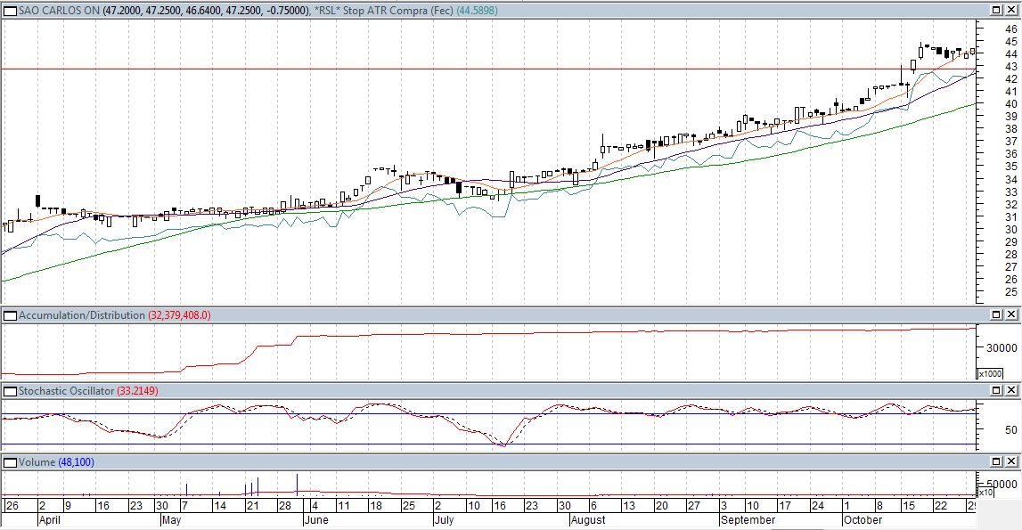Click the Accumulation/Distribution title text
1022x530 pixels.
81,315
